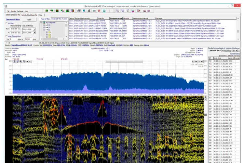Open the File menu
Screen dimensions: 243x163
click(x=8, y=11)
